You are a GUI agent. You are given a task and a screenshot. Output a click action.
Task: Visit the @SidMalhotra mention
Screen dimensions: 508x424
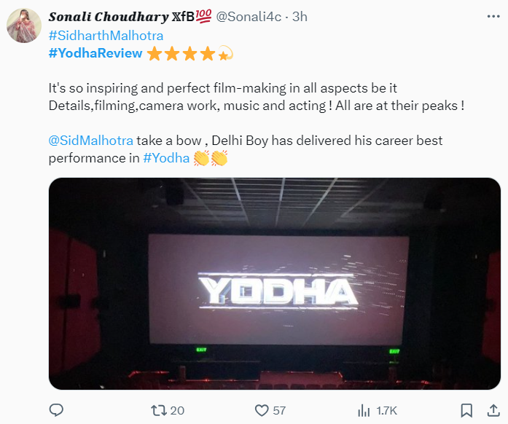90,140
